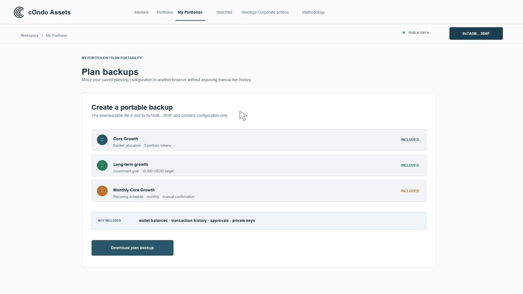Click the "Plan backups" page heading
This screenshot has width=523, height=294.
point(110,72)
